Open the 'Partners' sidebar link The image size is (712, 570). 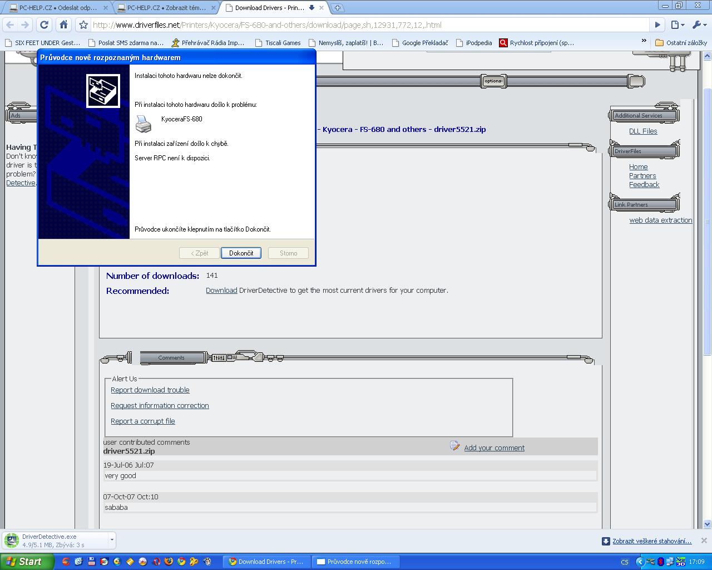642,176
